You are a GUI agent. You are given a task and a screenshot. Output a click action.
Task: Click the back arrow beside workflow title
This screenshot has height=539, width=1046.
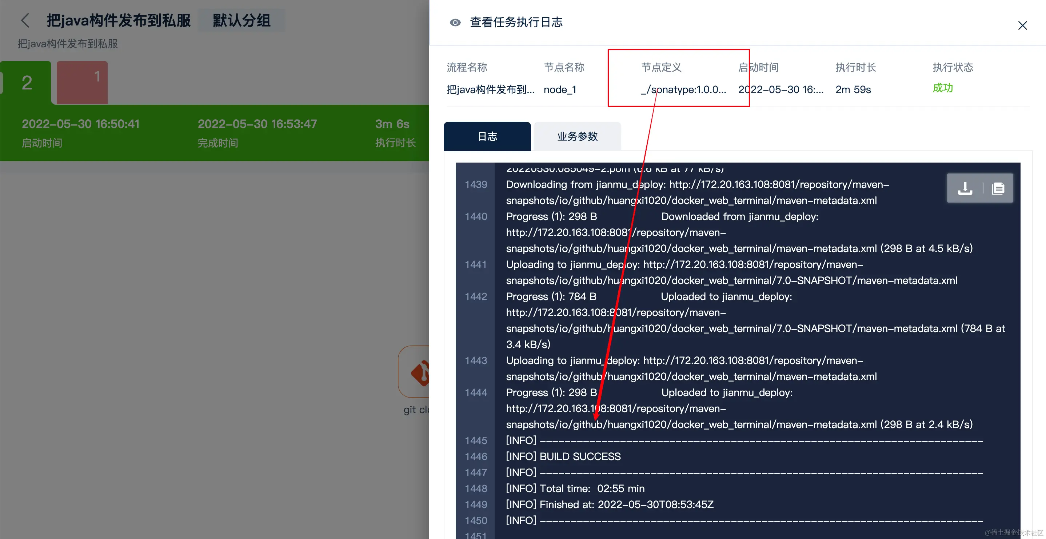click(x=25, y=20)
